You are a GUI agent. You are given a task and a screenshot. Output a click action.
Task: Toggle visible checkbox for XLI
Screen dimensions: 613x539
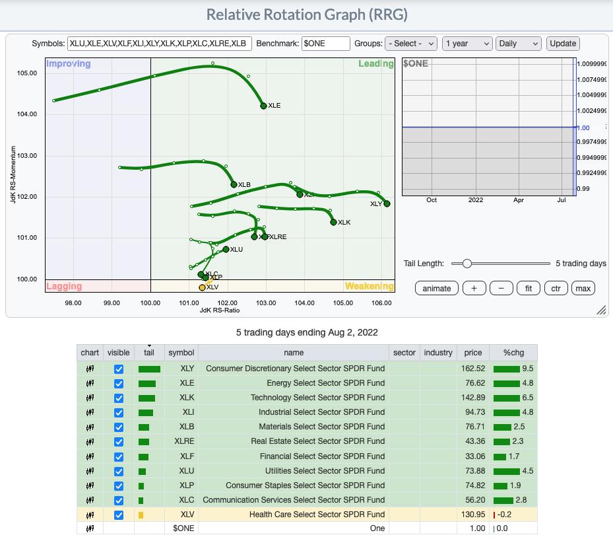pyautogui.click(x=119, y=413)
